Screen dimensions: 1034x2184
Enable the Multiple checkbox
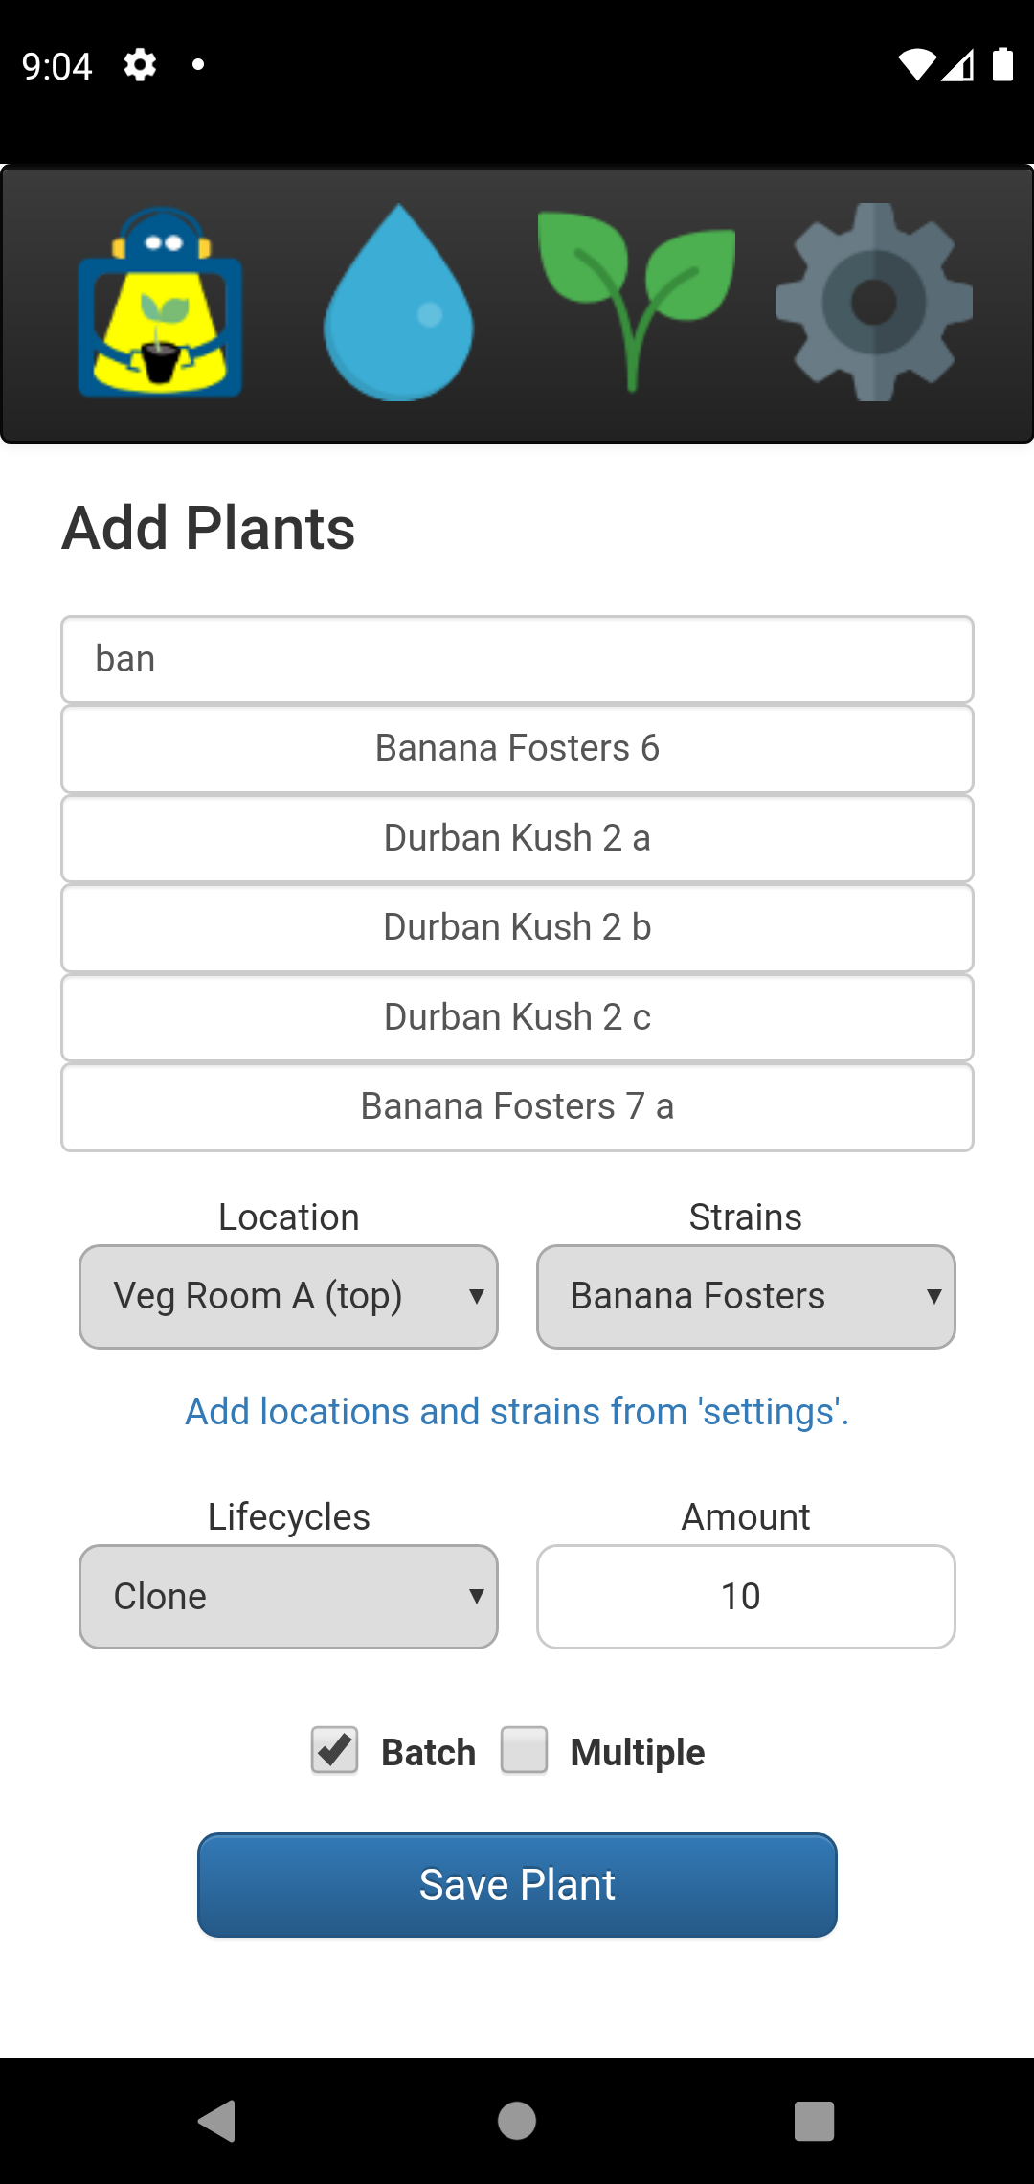[525, 1751]
